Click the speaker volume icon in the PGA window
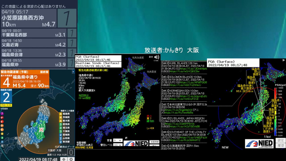Screen dimensions: 286x161 point(156,57)
